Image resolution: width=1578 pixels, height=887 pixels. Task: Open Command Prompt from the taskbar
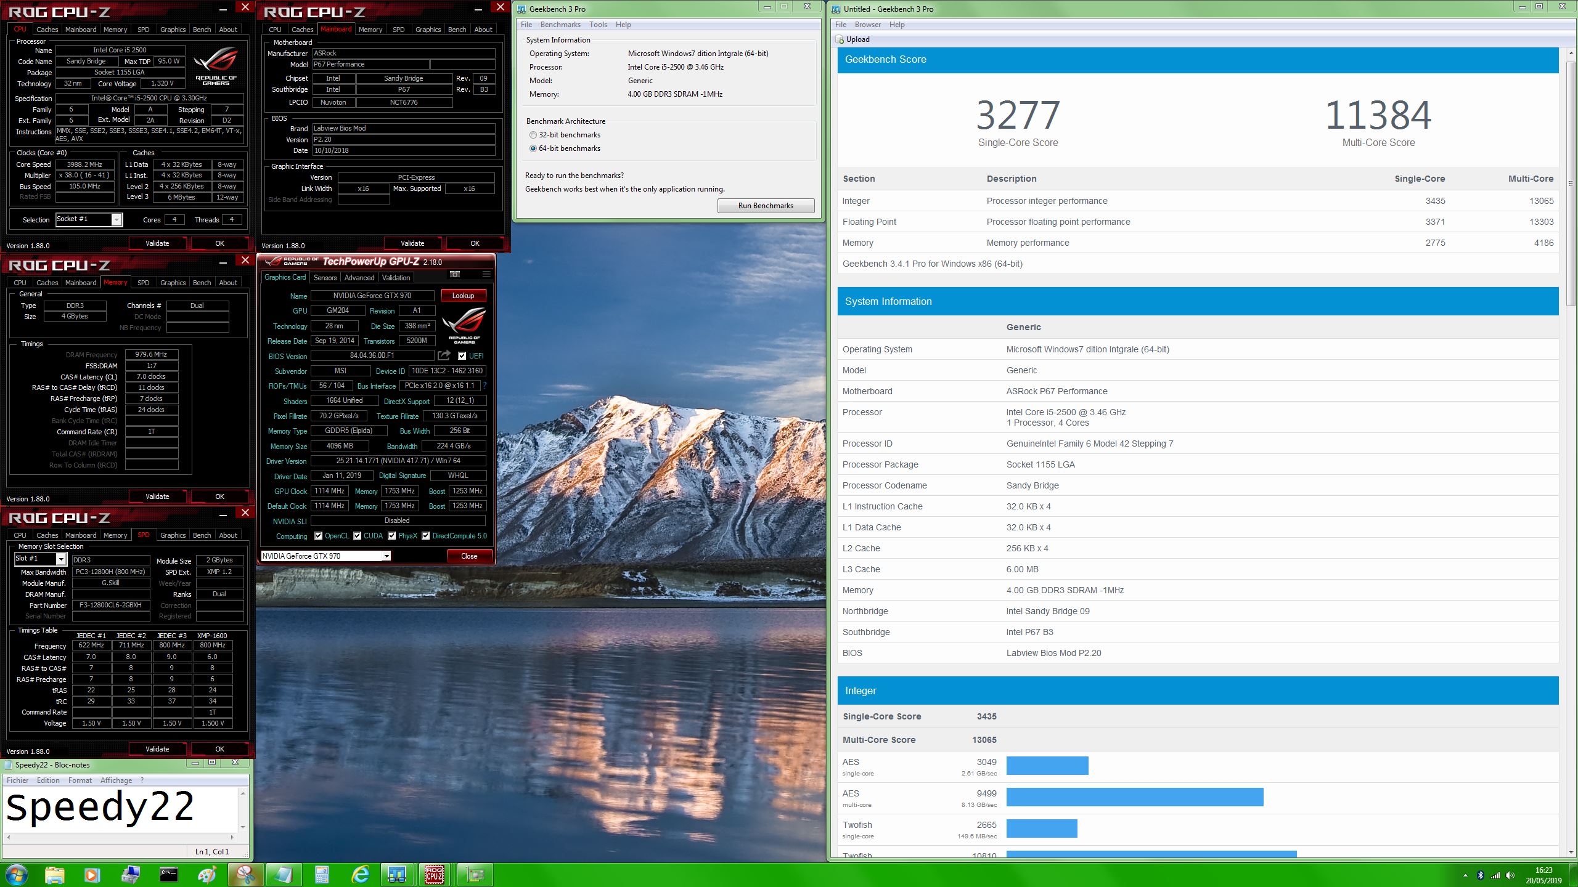click(x=168, y=875)
